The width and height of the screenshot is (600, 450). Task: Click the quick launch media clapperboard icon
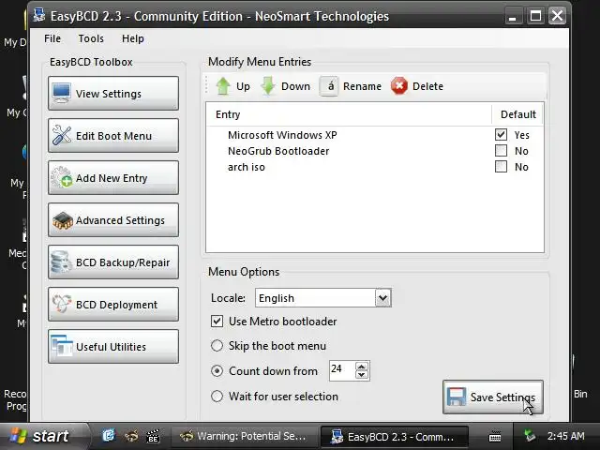[x=153, y=436]
